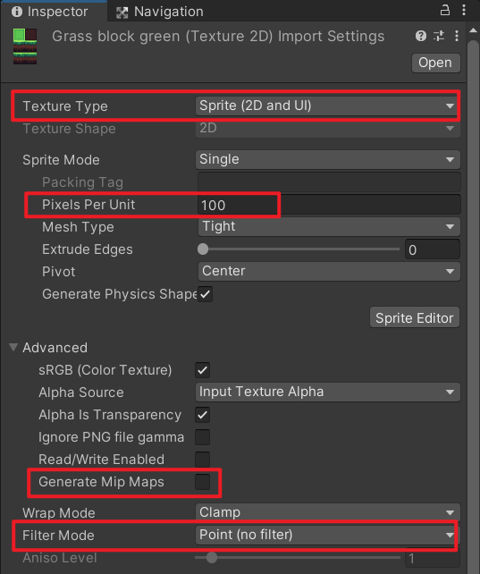Open the presets slider icon
This screenshot has width=480, height=574.
[x=439, y=36]
